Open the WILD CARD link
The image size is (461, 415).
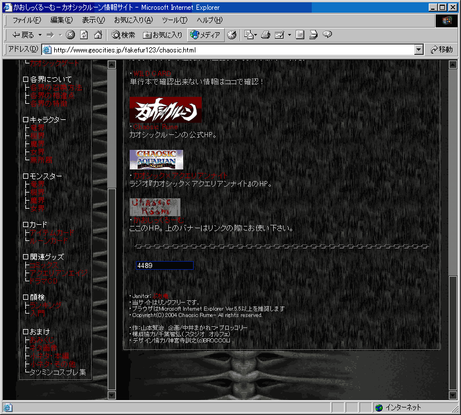(152, 74)
